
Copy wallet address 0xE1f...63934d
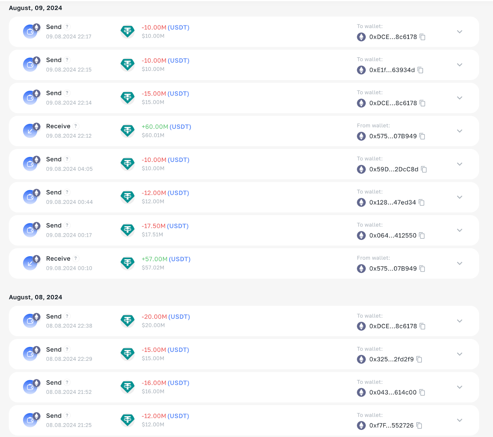pyautogui.click(x=420, y=70)
